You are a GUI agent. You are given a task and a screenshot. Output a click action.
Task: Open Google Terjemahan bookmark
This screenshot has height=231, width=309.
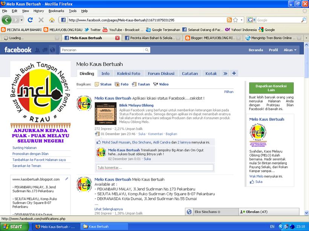(163, 30)
